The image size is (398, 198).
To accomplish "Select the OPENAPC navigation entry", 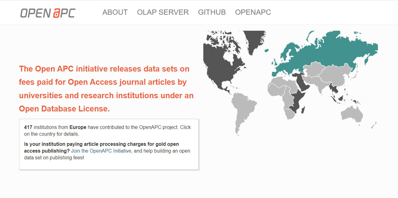I will coord(253,12).
